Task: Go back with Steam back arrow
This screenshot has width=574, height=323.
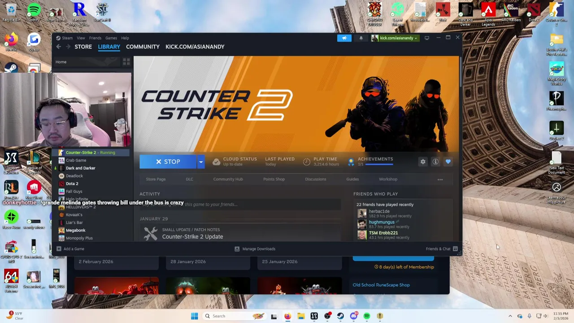Action: tap(58, 47)
